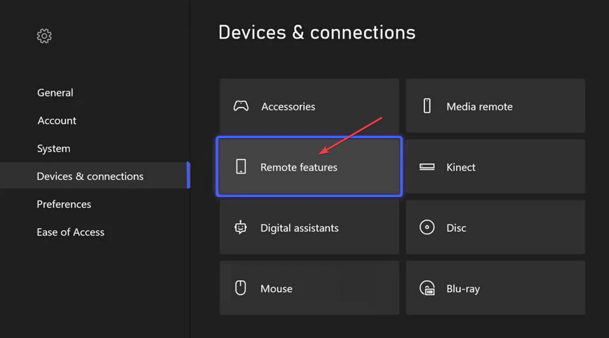Click the Blu-ray disc icon
Screen dimensions: 609x338
pyautogui.click(x=427, y=288)
